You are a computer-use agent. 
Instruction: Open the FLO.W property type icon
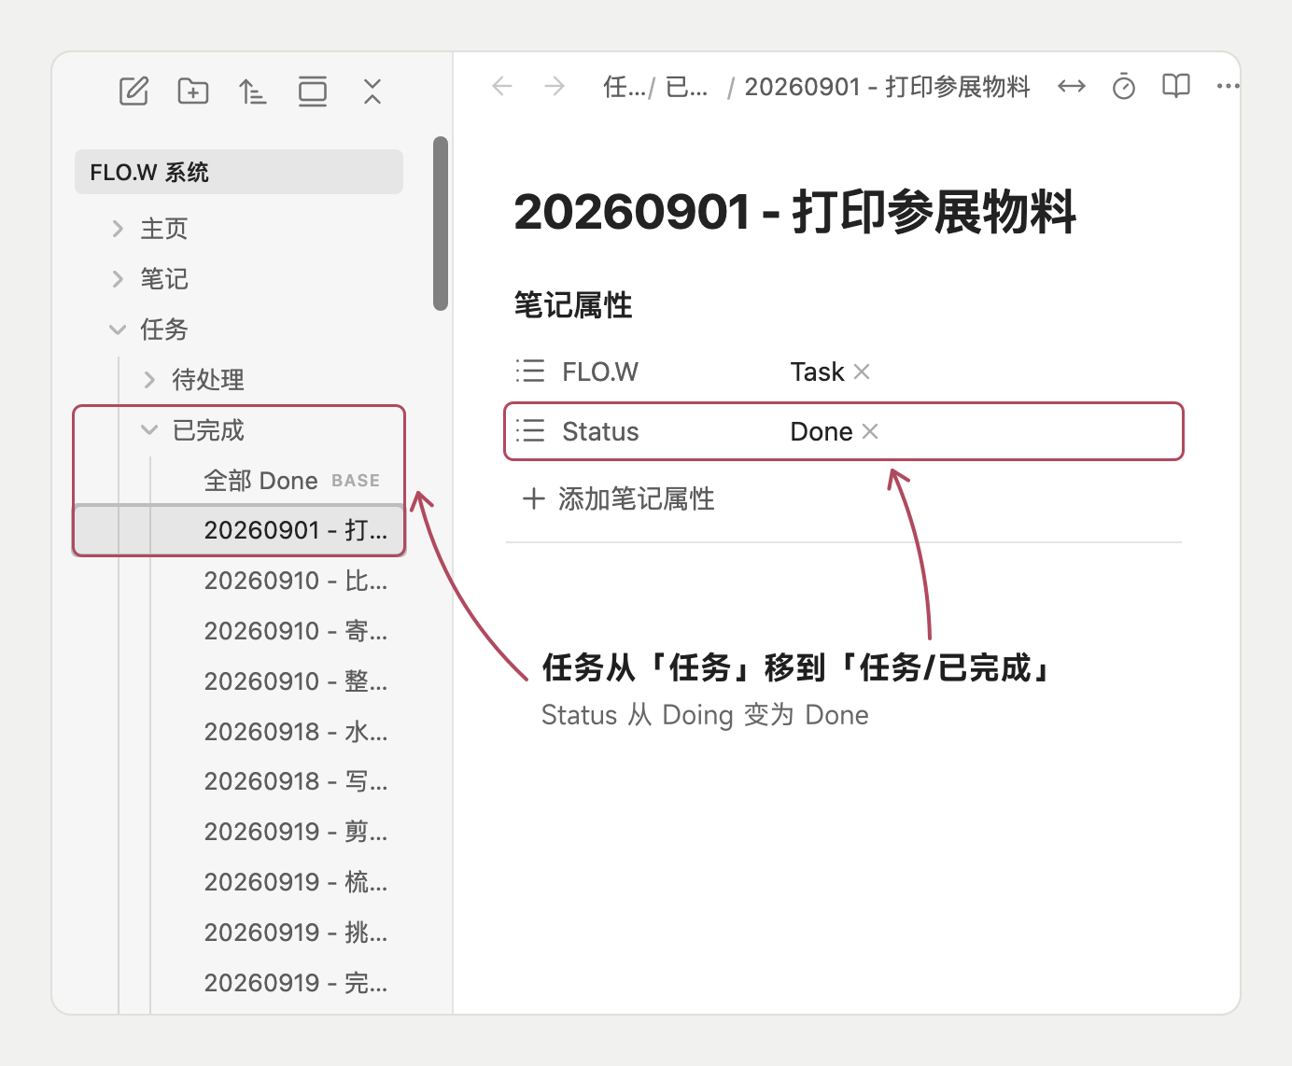pyautogui.click(x=530, y=372)
